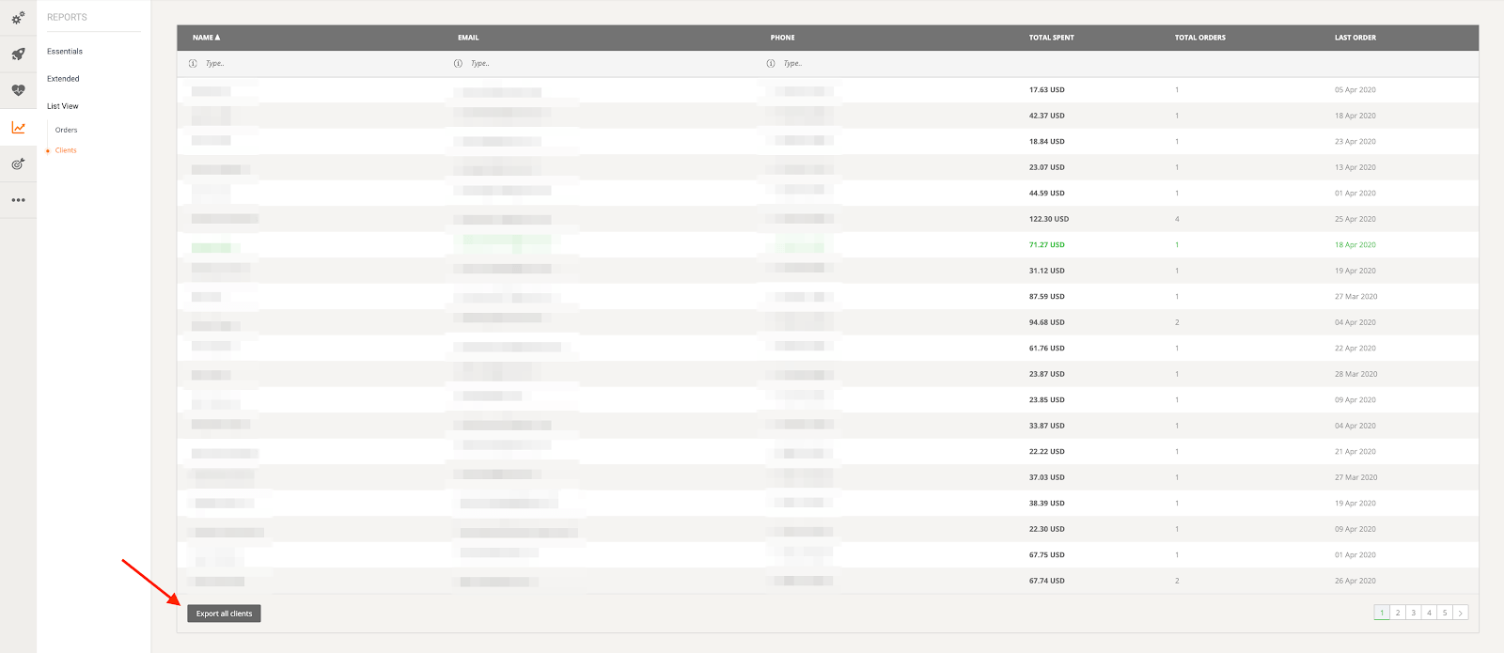The width and height of the screenshot is (1504, 653).
Task: Select the 44.59 USD total spent cell
Action: tap(1046, 194)
